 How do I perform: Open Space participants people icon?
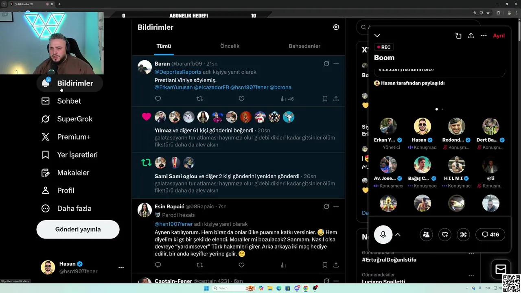point(426,234)
